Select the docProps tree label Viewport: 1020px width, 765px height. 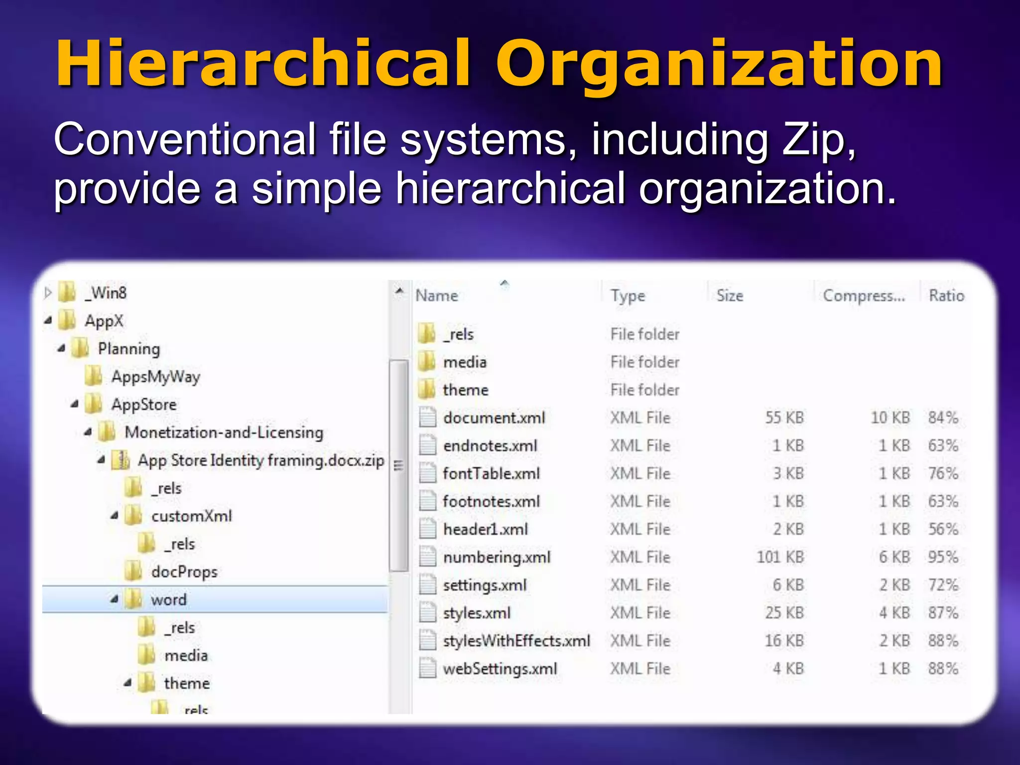pos(184,572)
